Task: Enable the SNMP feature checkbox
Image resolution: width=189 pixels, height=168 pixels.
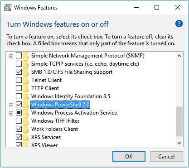Action: click(x=19, y=56)
